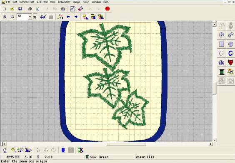Open the File menu

coord(8,2)
